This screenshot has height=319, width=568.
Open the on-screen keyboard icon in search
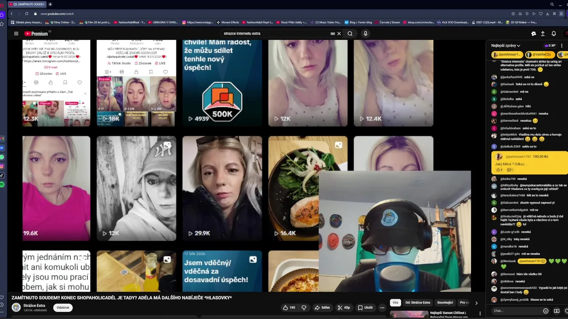click(332, 34)
